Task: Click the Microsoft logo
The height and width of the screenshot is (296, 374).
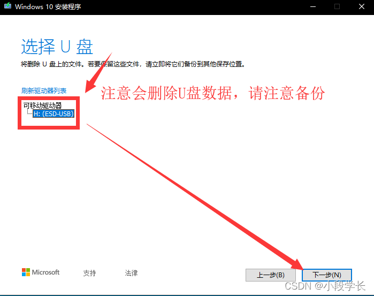Action: tap(41, 272)
